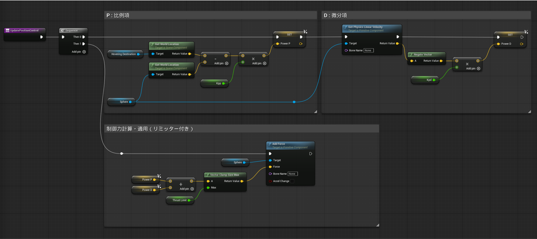This screenshot has height=239, width=537.
Task: Click Bone Name field on Get Physics Linear Velocity
Action: (x=368, y=50)
